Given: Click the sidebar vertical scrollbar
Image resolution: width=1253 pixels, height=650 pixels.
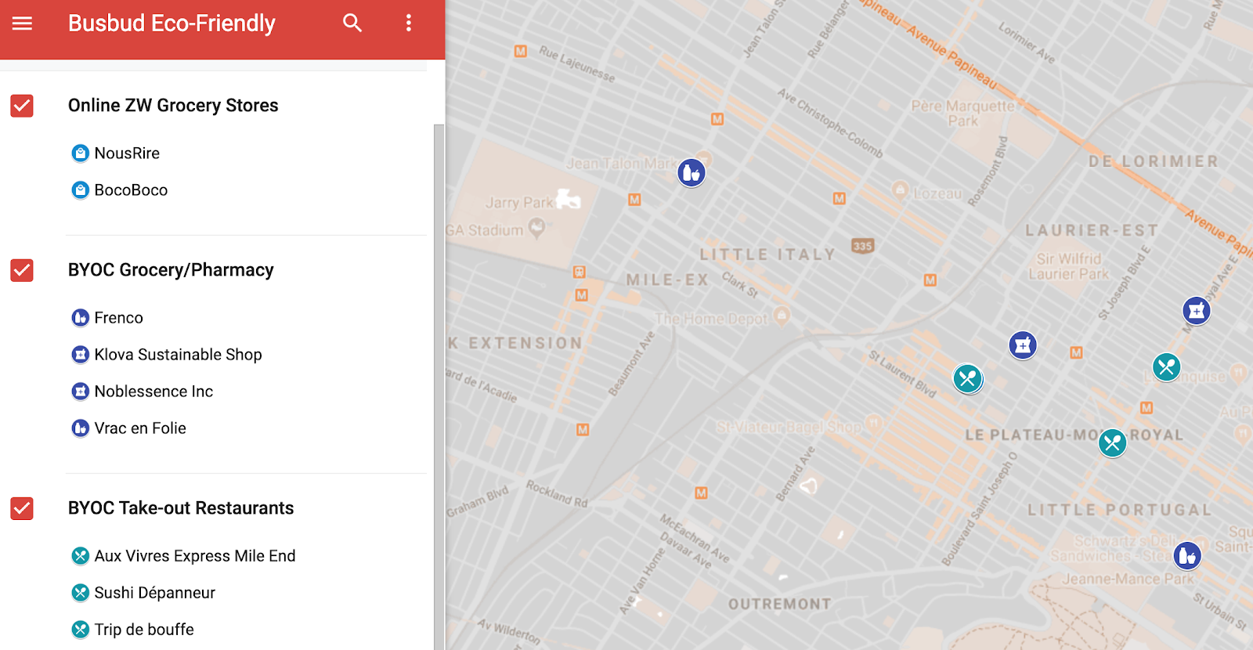Looking at the screenshot, I should click(x=439, y=387).
